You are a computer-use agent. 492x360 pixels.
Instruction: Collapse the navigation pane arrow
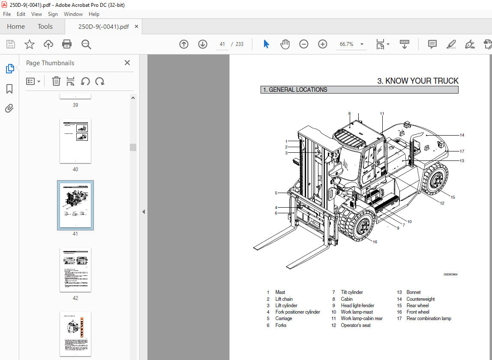point(144,212)
